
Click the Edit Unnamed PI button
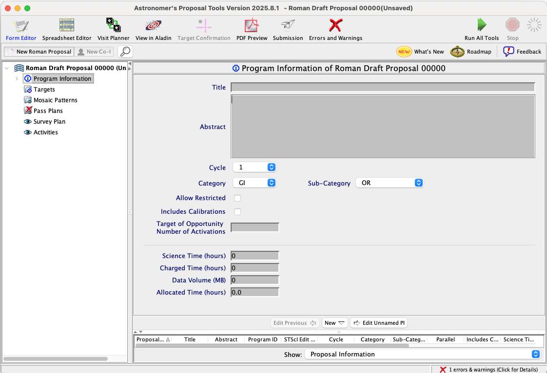pos(379,323)
